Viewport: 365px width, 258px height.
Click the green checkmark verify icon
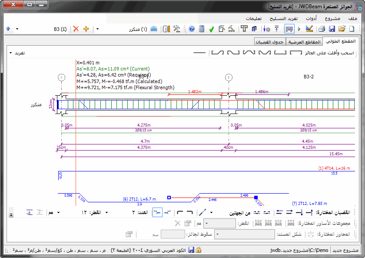click(x=212, y=29)
